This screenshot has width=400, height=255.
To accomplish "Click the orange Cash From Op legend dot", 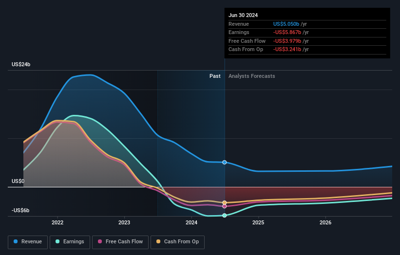I will [x=158, y=241].
